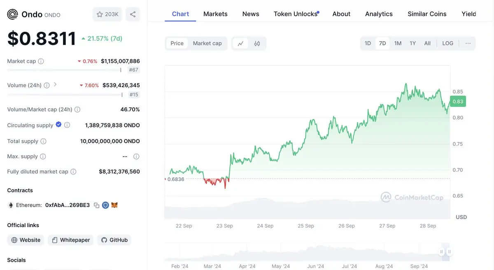Switch to line chart view
The width and height of the screenshot is (494, 270).
point(240,43)
